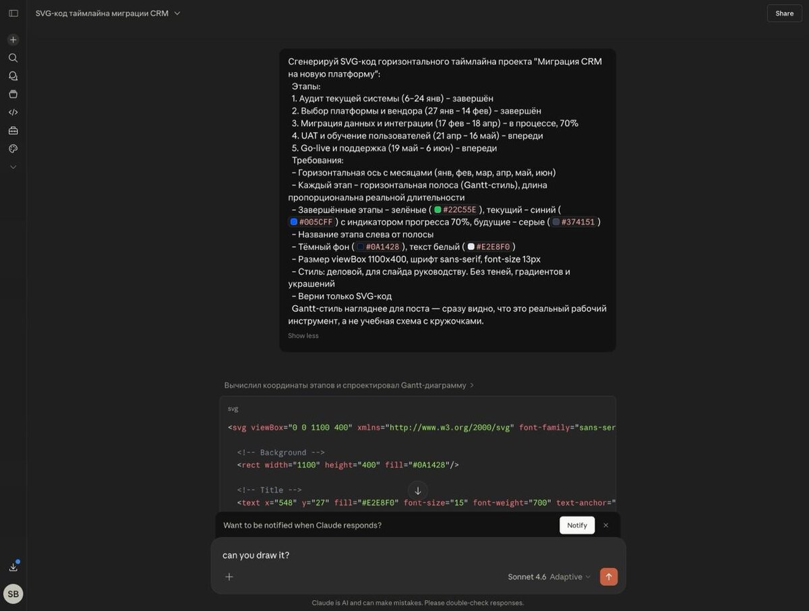Expand more sidebar items chevron
This screenshot has width=809, height=611.
point(13,167)
